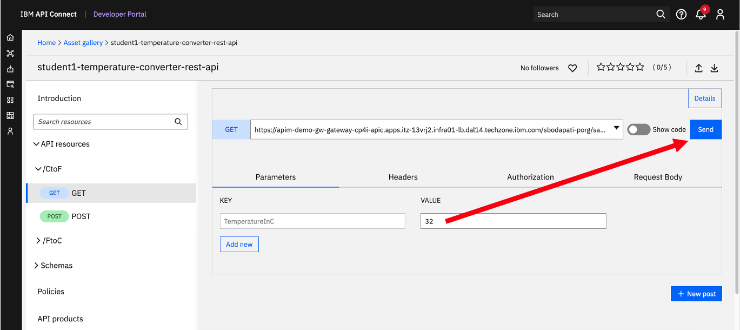Open the Developer Portal link in header
Viewport: 740px width, 330px height.
120,14
